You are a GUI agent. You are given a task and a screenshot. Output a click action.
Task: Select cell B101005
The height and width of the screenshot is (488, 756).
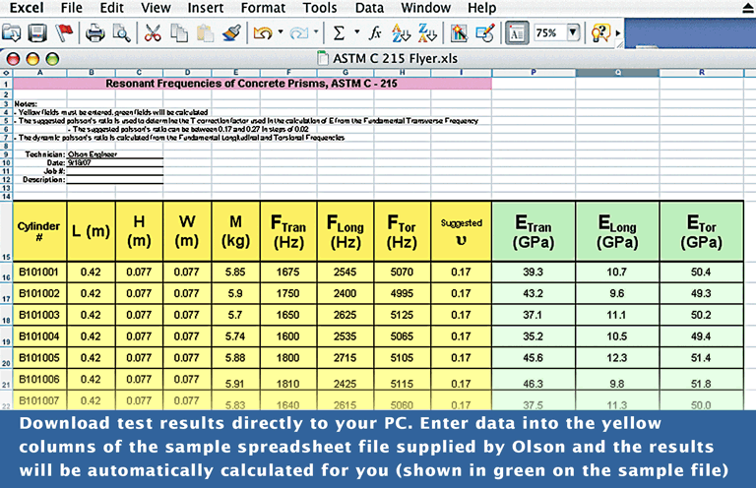(x=39, y=358)
